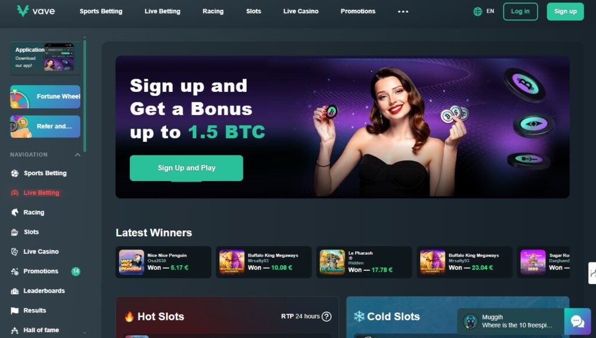This screenshot has width=596, height=338.
Task: Click the Vave logo
Action: pyautogui.click(x=36, y=11)
